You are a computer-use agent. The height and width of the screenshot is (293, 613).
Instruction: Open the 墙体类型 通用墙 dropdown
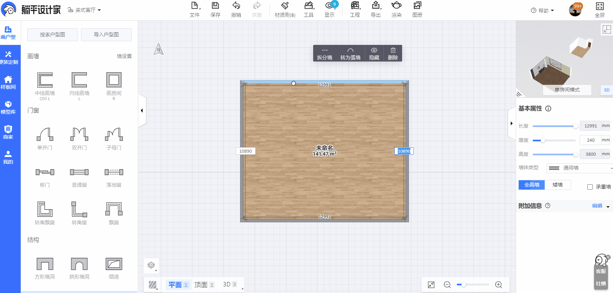coord(580,168)
